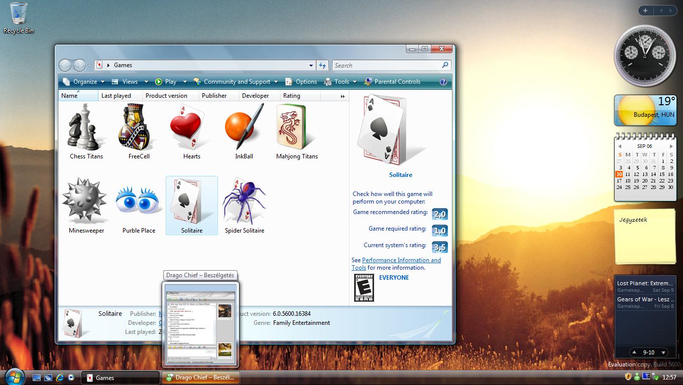The width and height of the screenshot is (683, 385).
Task: Click the Drago Chief window preview thumbnail
Action: (x=201, y=324)
